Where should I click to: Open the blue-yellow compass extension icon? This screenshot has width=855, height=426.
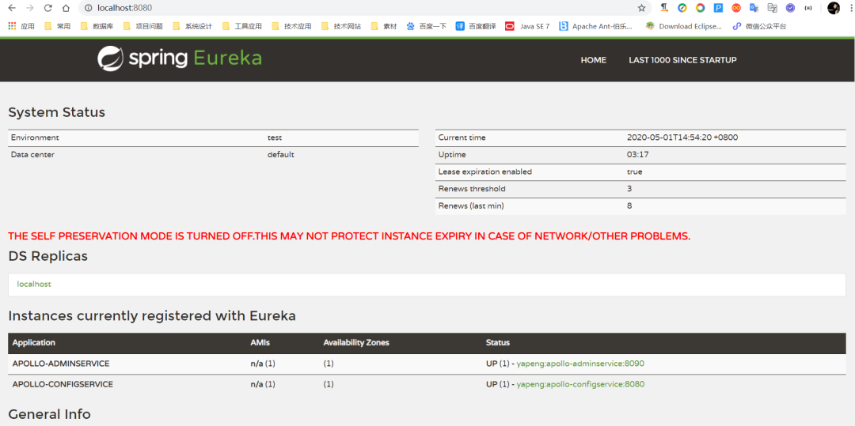[682, 8]
